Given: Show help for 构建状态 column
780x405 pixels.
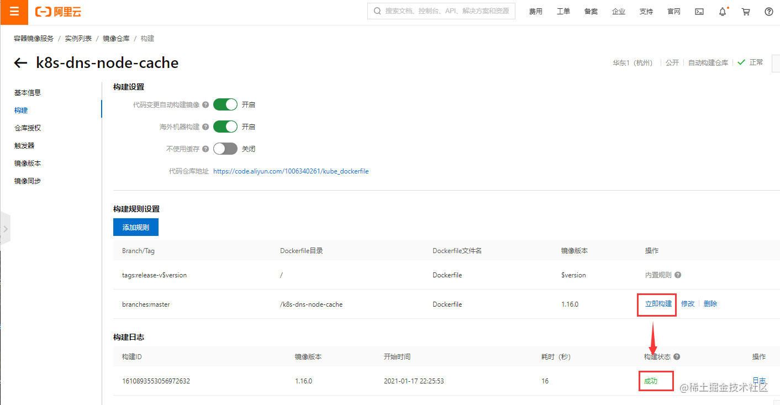Looking at the screenshot, I should coord(677,357).
